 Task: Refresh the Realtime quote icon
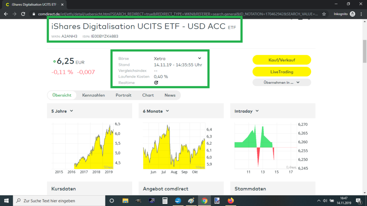(x=156, y=83)
